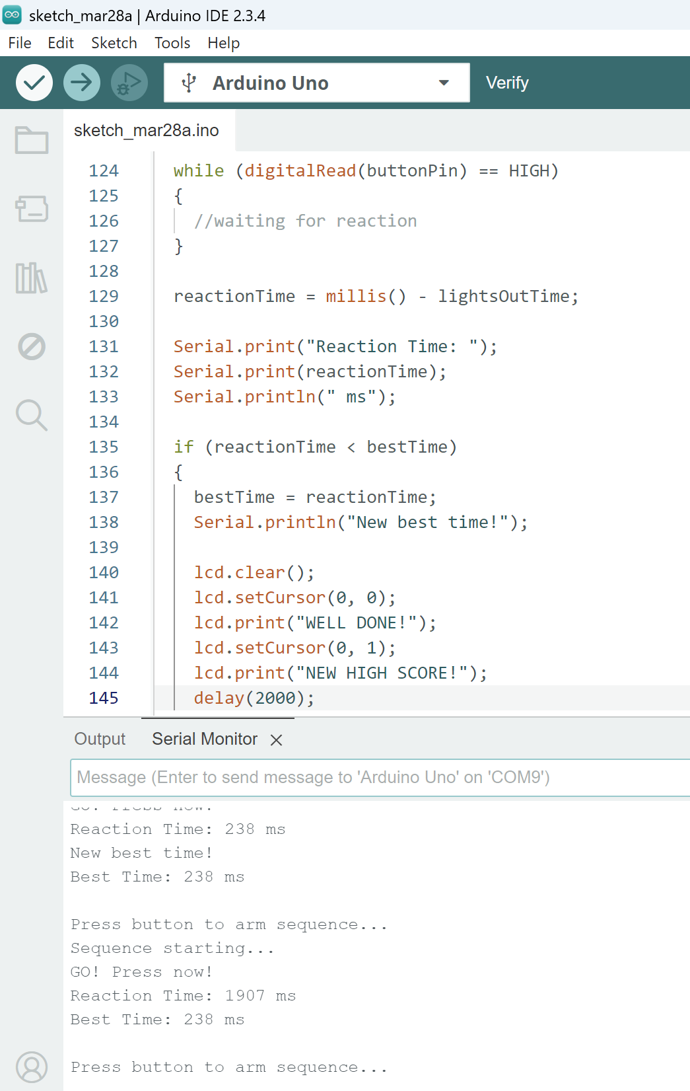Viewport: 690px width, 1091px height.
Task: Start the Debug button
Action: coord(129,83)
